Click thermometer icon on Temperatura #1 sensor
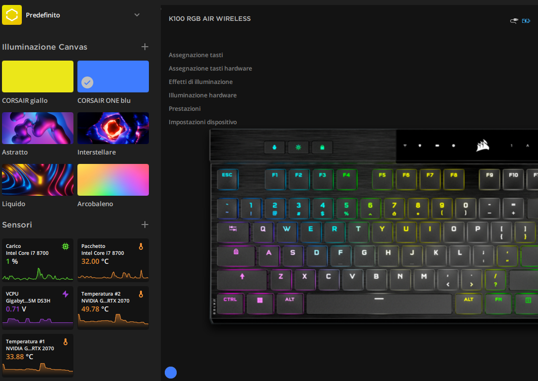 click(66, 342)
